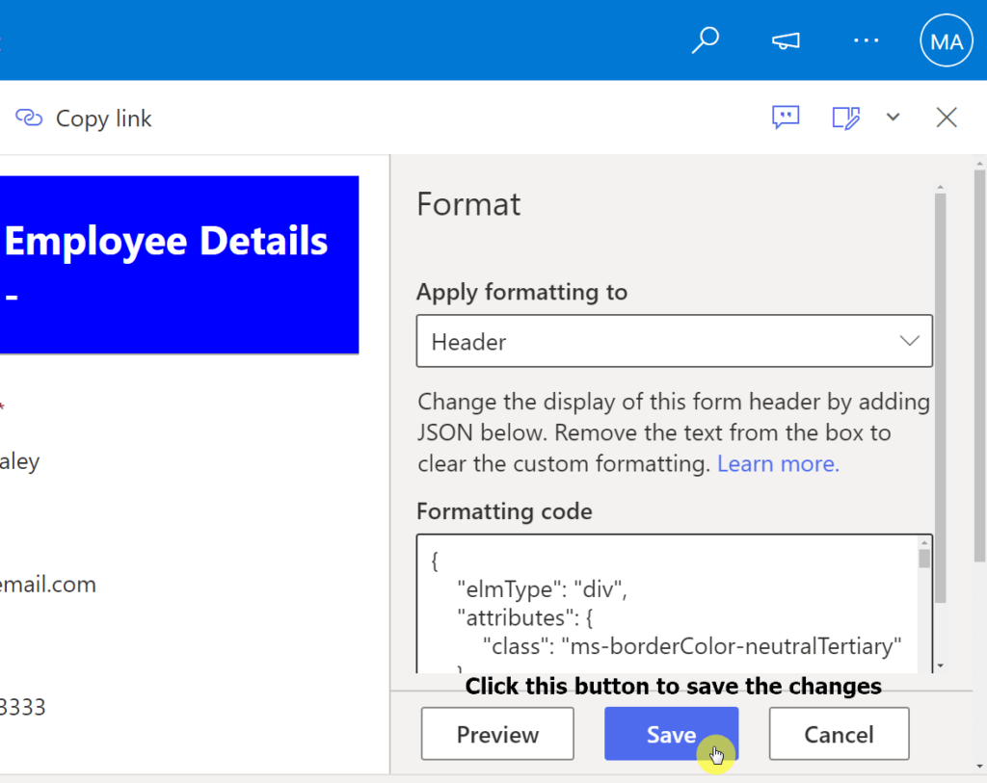
Task: Click the Format panel vertical scrollbar
Action: point(941,398)
